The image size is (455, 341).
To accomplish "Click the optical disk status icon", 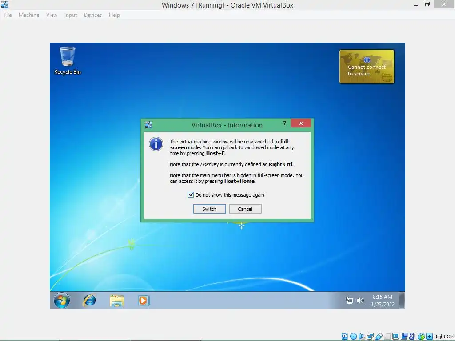I will tap(353, 337).
